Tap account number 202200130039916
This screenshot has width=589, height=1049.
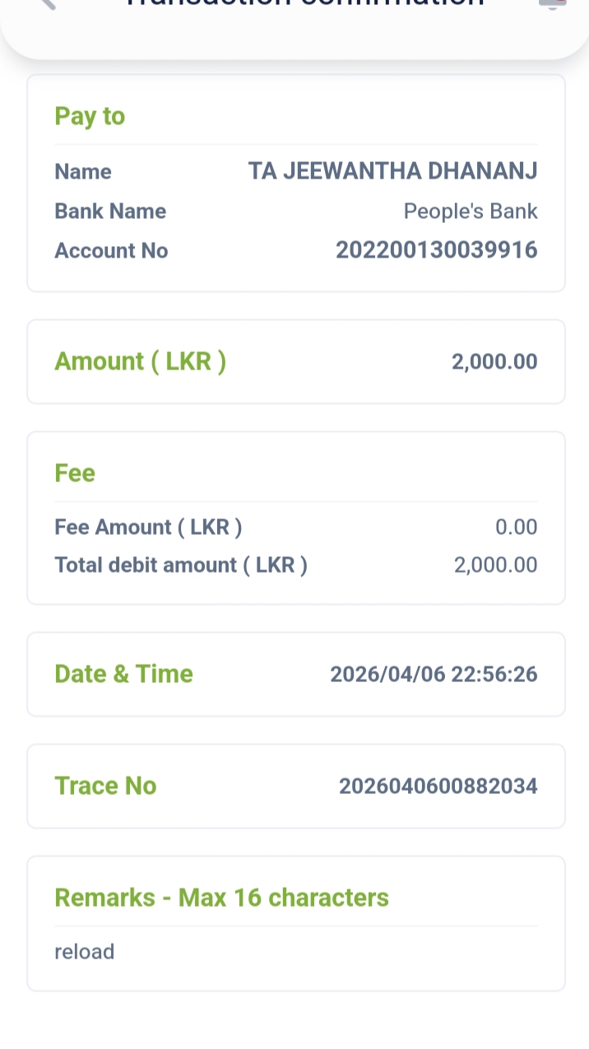click(436, 250)
